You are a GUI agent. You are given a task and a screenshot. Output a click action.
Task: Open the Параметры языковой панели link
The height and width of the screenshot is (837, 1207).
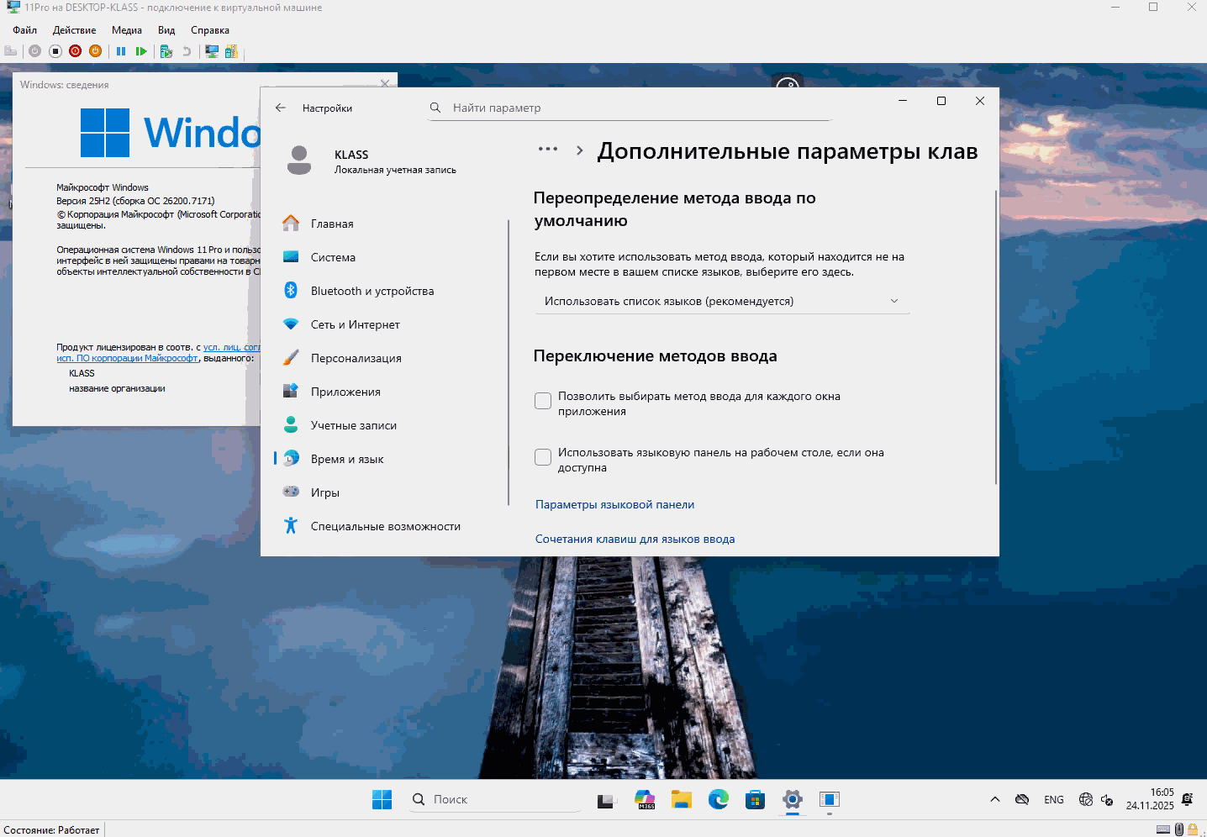[x=614, y=504]
